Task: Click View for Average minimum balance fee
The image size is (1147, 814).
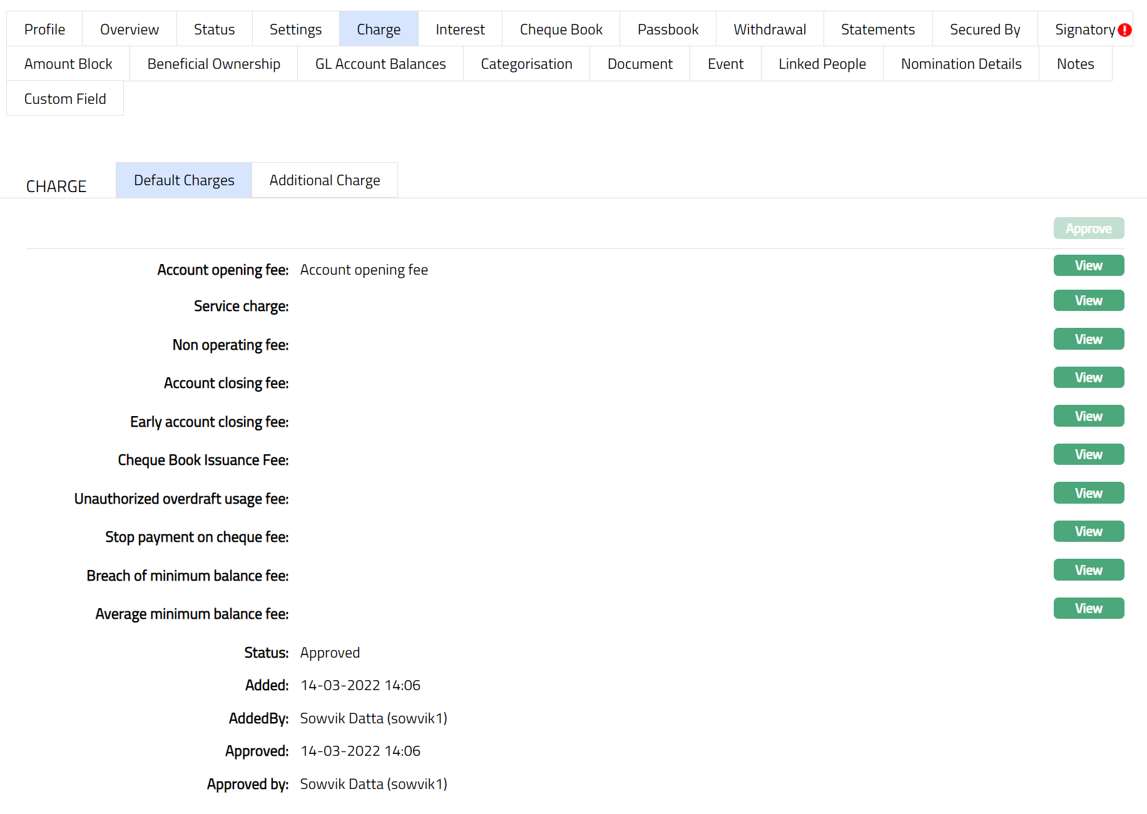Action: (x=1088, y=608)
